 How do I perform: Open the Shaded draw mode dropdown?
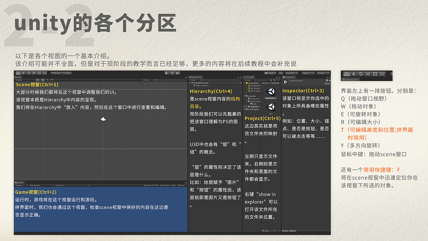(25, 80)
